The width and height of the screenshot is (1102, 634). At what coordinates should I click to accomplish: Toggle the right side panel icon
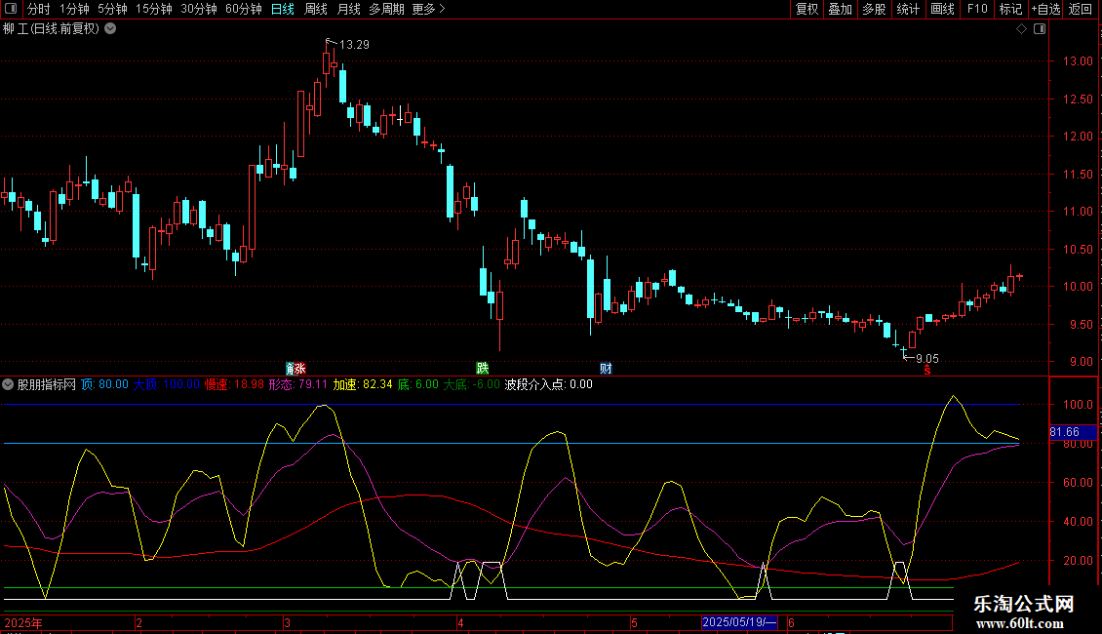click(1041, 29)
